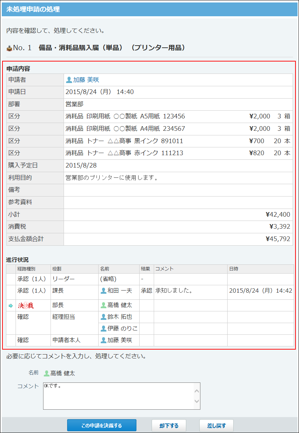Open 伊藤 のりこ user link
This screenshot has width=299, height=433.
click(x=123, y=328)
